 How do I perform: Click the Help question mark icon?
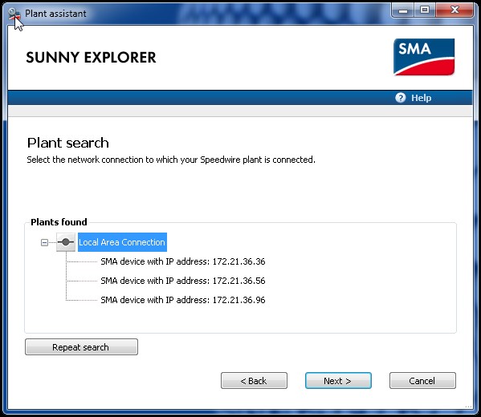coord(400,98)
